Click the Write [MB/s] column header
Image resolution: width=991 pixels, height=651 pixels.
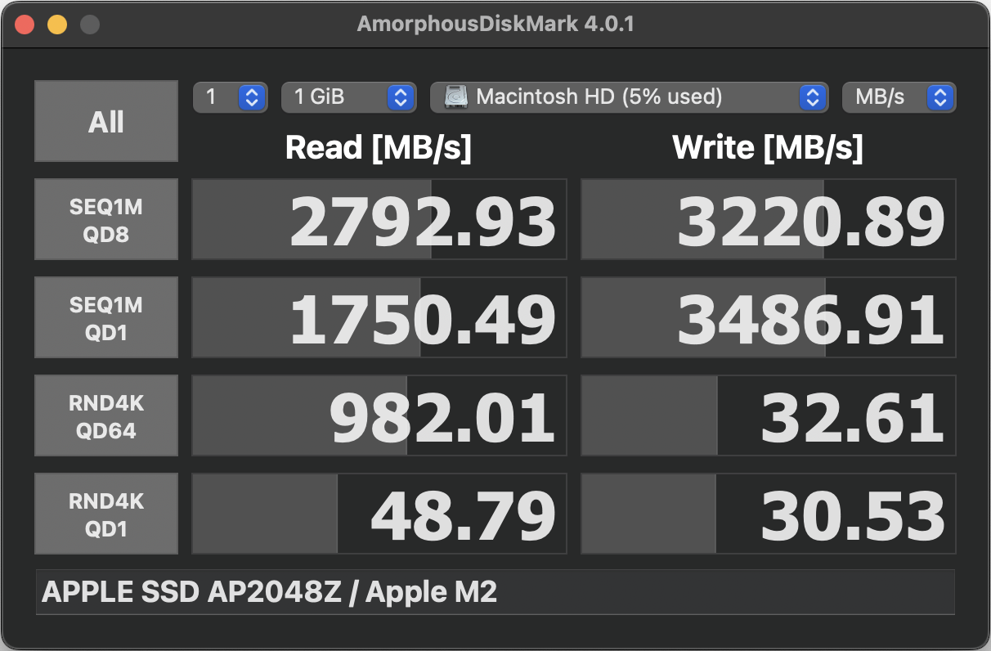(769, 147)
